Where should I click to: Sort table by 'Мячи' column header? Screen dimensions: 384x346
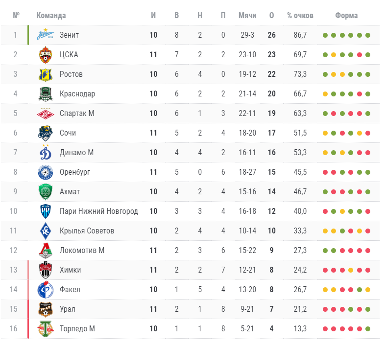pos(247,15)
